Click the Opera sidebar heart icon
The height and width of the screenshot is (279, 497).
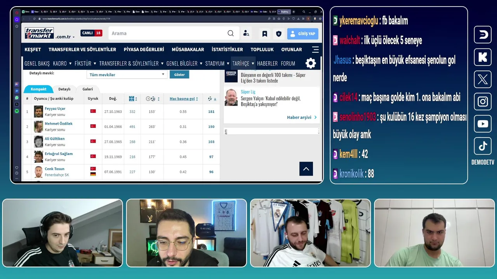pyautogui.click(x=17, y=168)
